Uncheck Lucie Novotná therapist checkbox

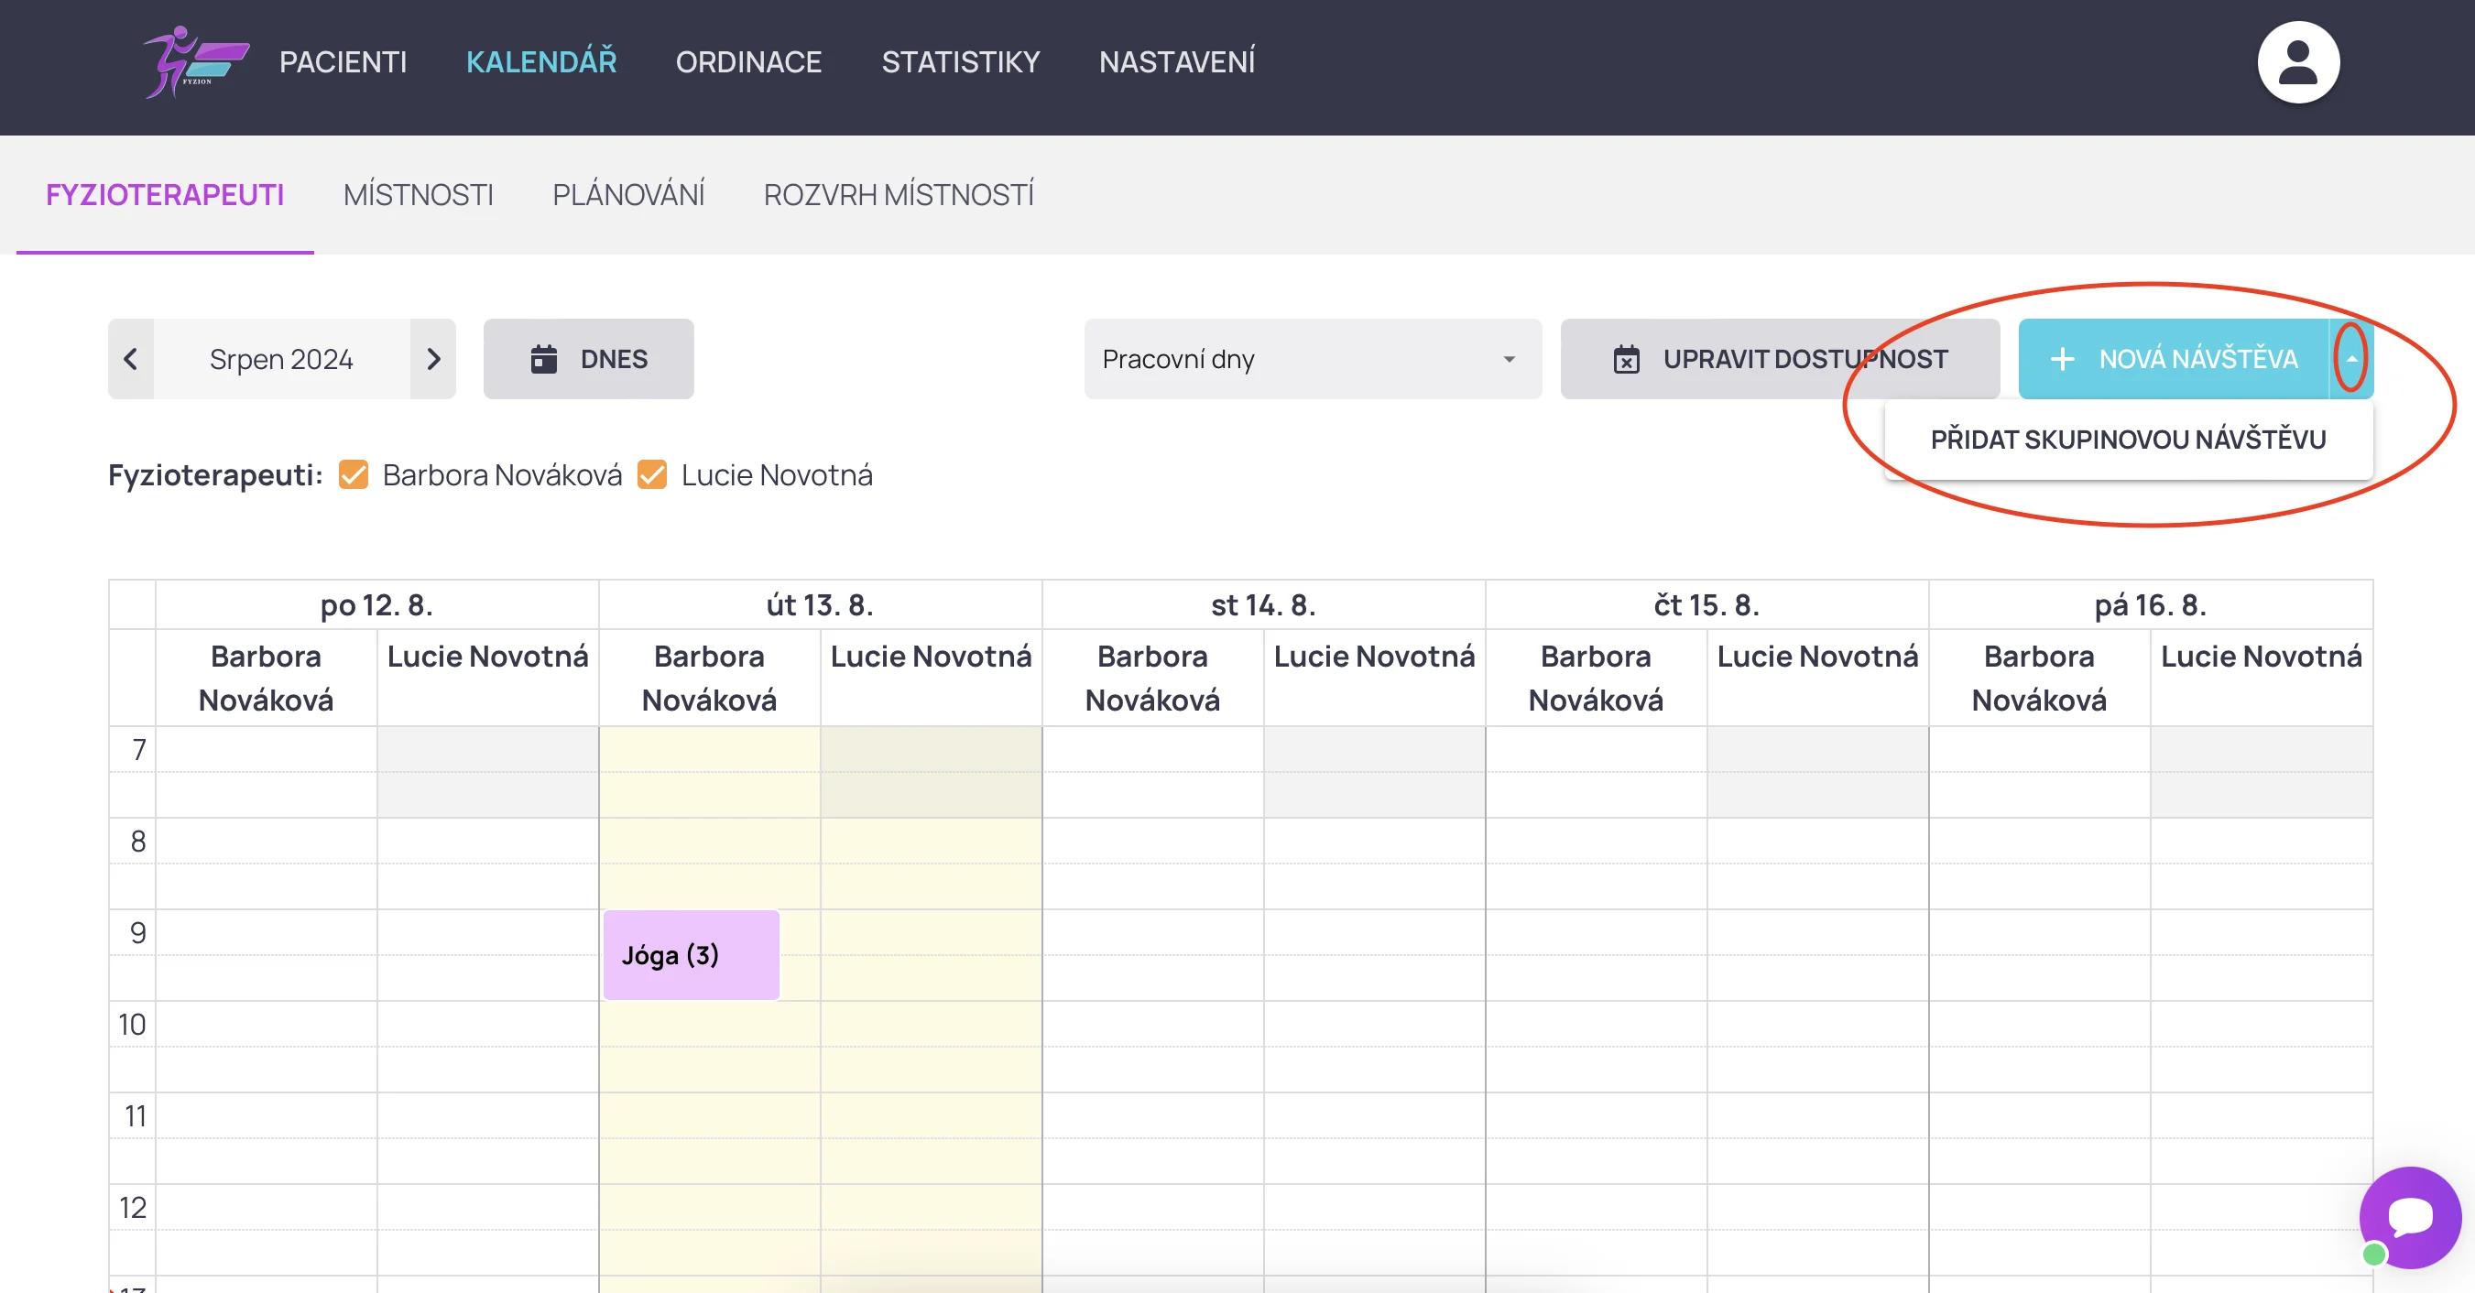pyautogui.click(x=652, y=474)
